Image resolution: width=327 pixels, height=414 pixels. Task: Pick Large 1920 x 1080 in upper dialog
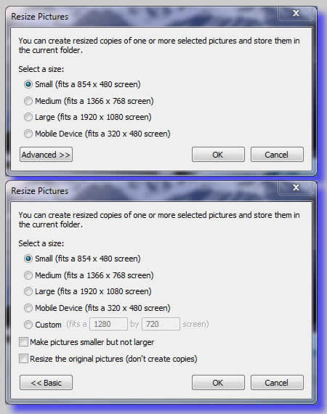click(x=28, y=117)
